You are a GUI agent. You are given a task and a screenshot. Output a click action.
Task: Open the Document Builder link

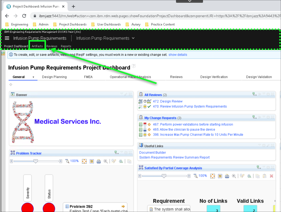coord(152,152)
